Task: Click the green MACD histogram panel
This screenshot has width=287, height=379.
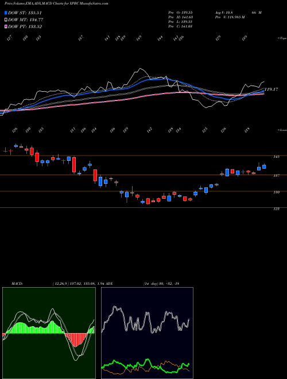Action: coord(49,333)
